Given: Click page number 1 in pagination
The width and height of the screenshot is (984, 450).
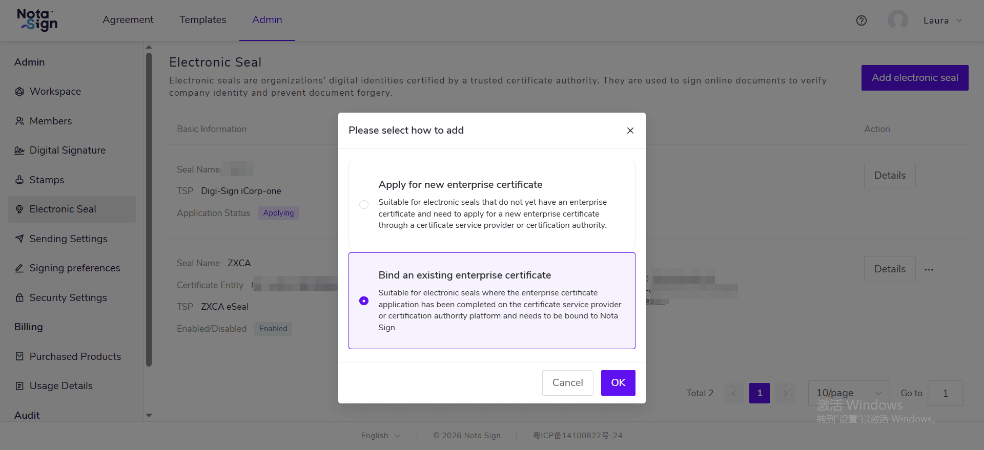Looking at the screenshot, I should pos(760,393).
